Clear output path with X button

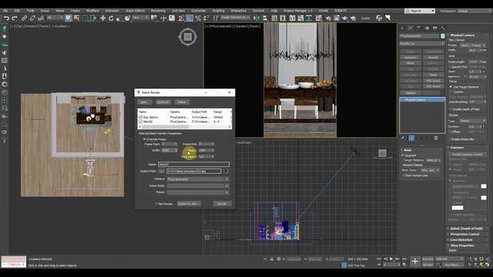(226, 171)
